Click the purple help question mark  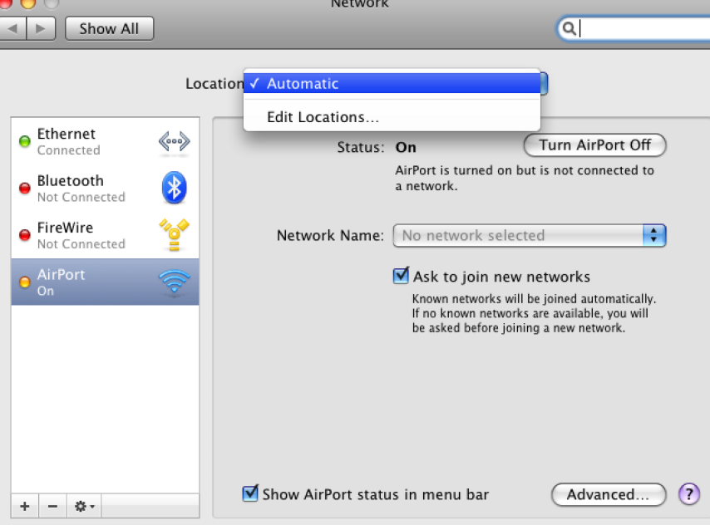tap(689, 493)
